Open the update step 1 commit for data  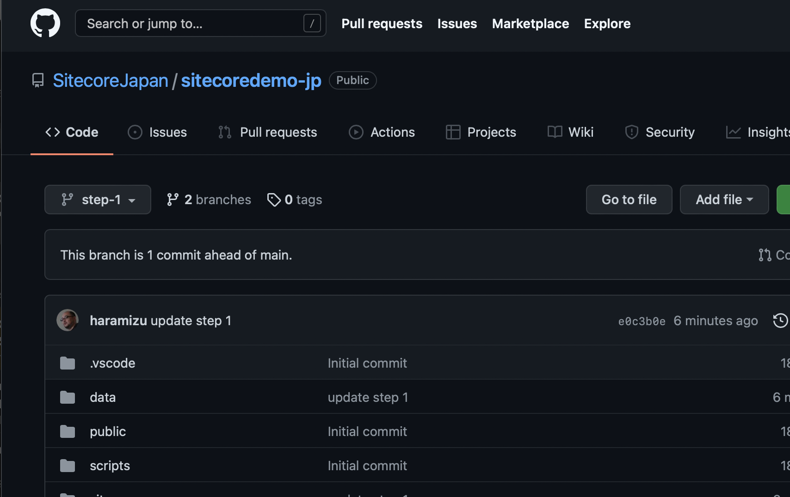[368, 397]
